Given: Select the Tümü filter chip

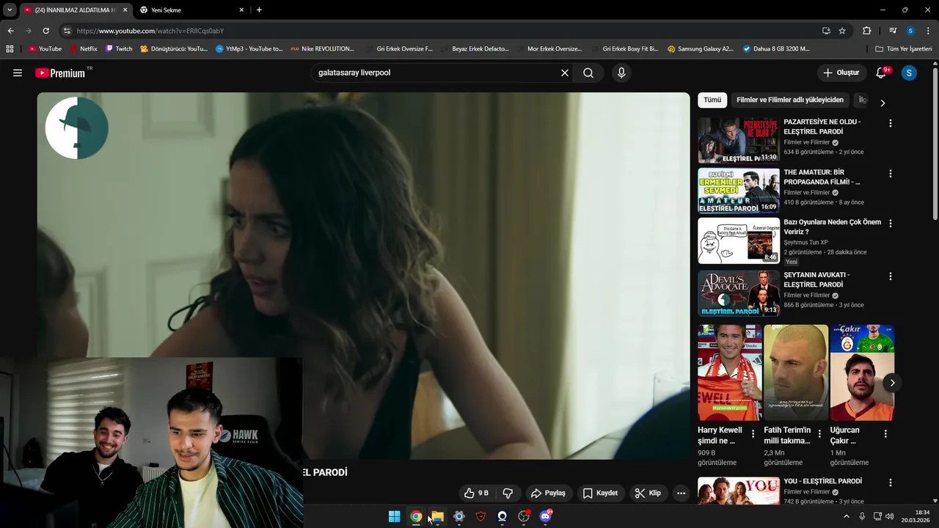Looking at the screenshot, I should point(712,100).
